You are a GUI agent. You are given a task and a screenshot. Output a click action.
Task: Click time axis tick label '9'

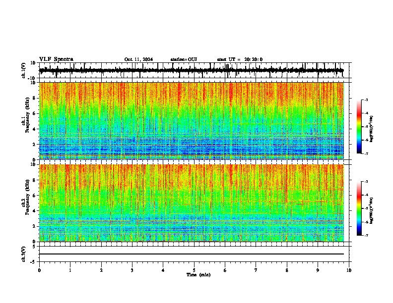pyautogui.click(x=318, y=270)
